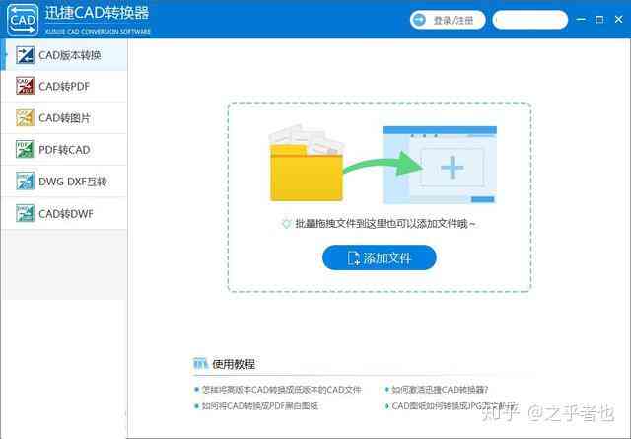
Task: Close the converter window
Action: click(x=619, y=20)
